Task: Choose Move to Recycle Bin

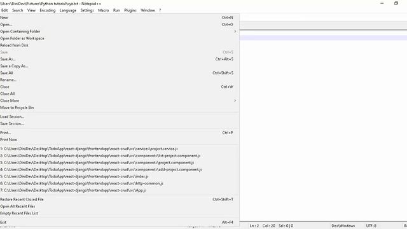Action: pyautogui.click(x=120, y=108)
